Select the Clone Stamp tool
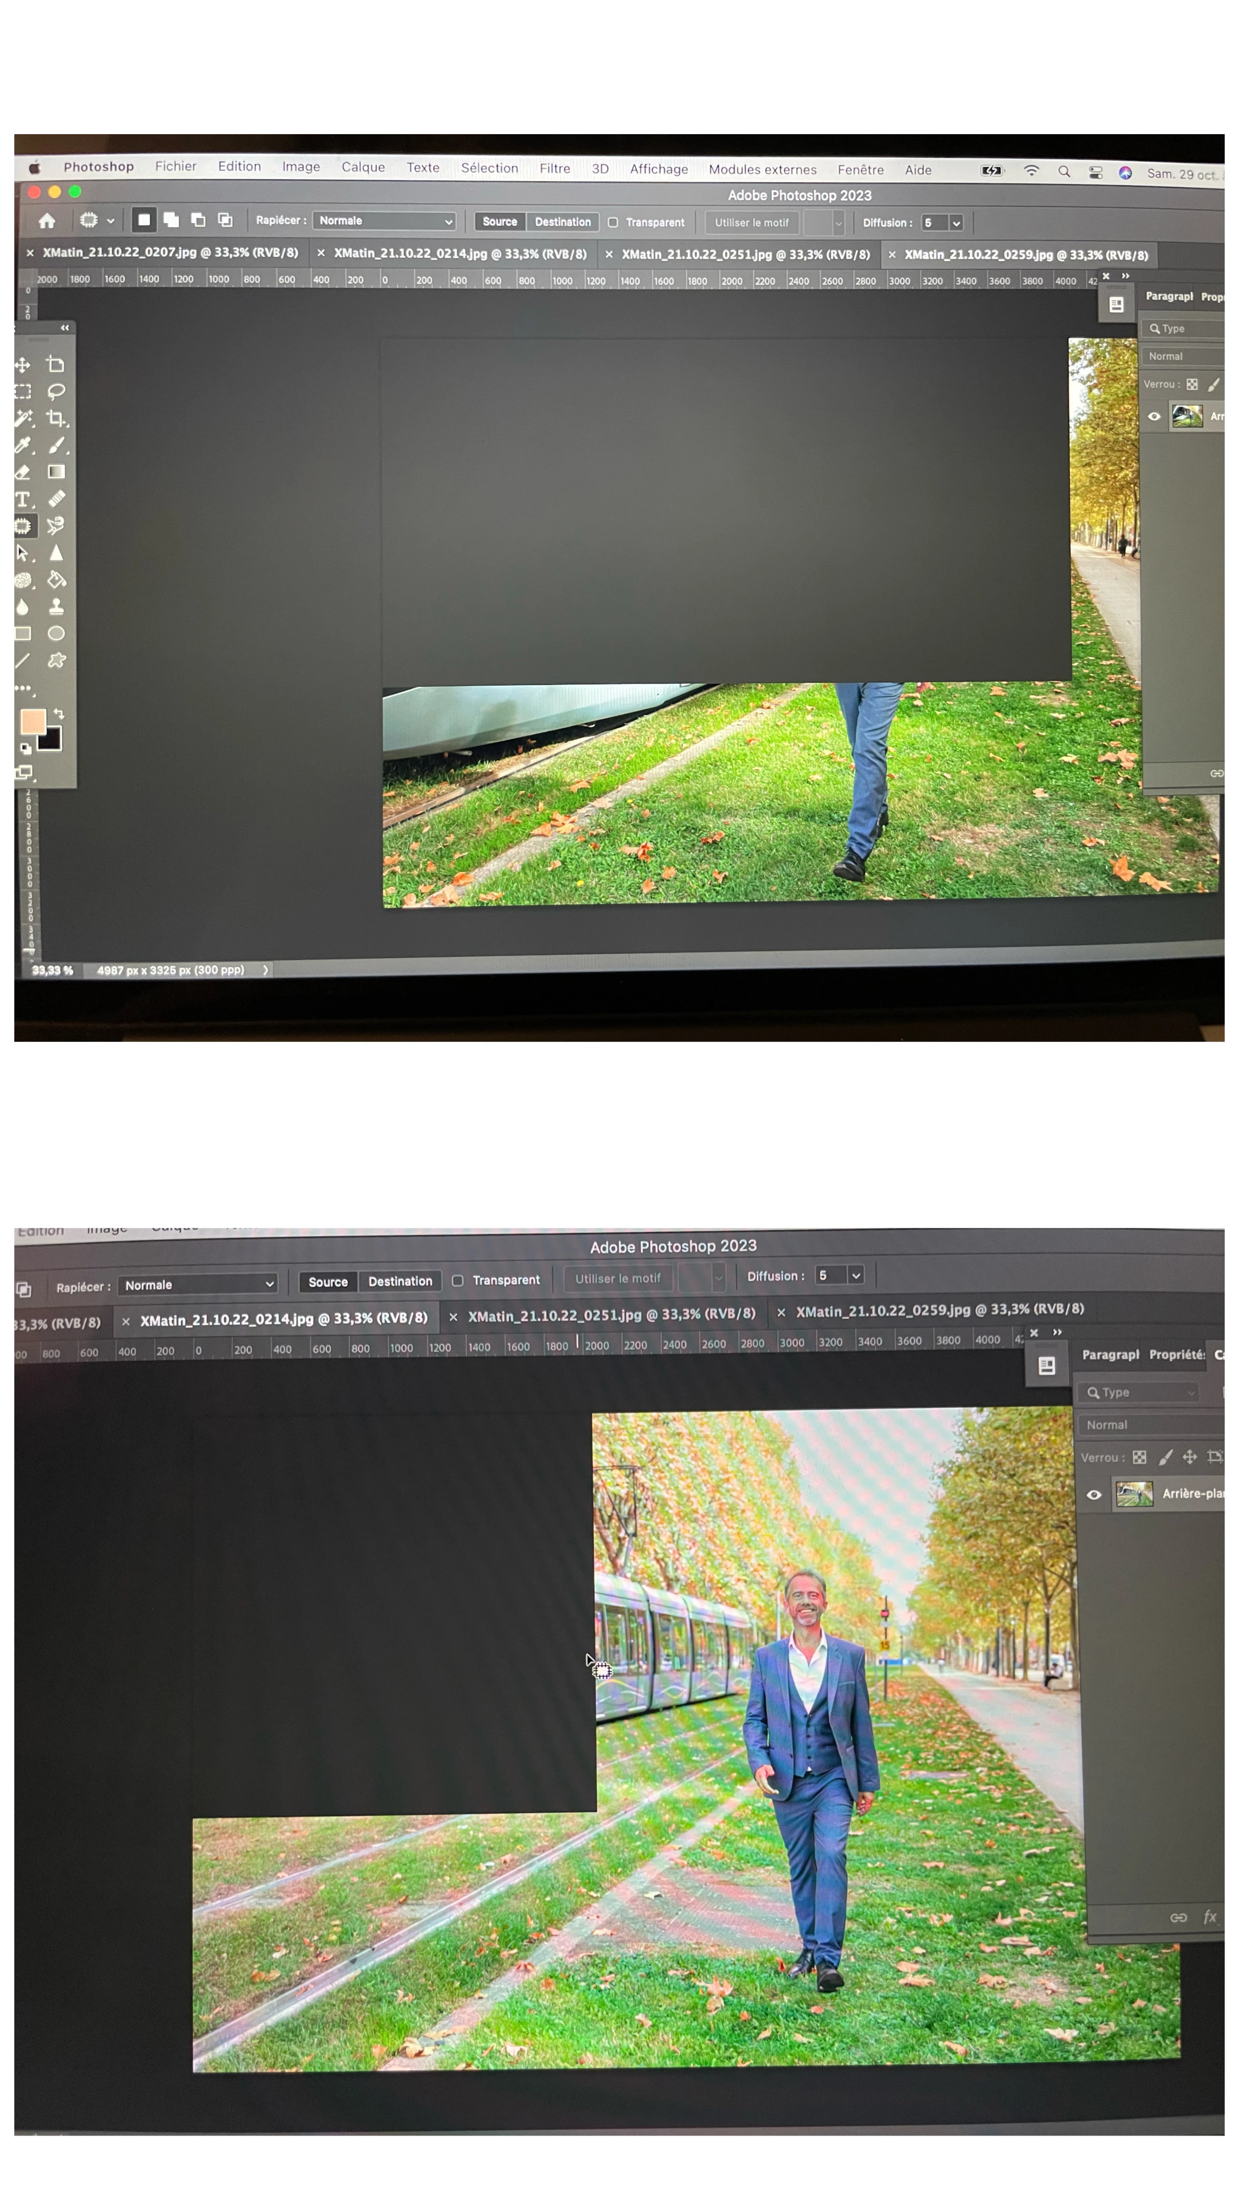 [56, 606]
